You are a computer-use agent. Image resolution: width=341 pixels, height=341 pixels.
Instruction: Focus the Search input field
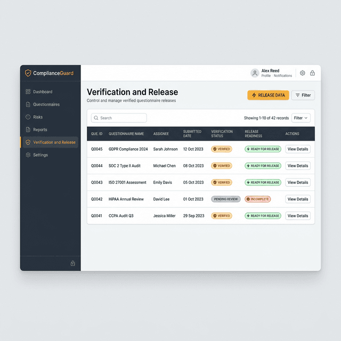click(x=119, y=118)
